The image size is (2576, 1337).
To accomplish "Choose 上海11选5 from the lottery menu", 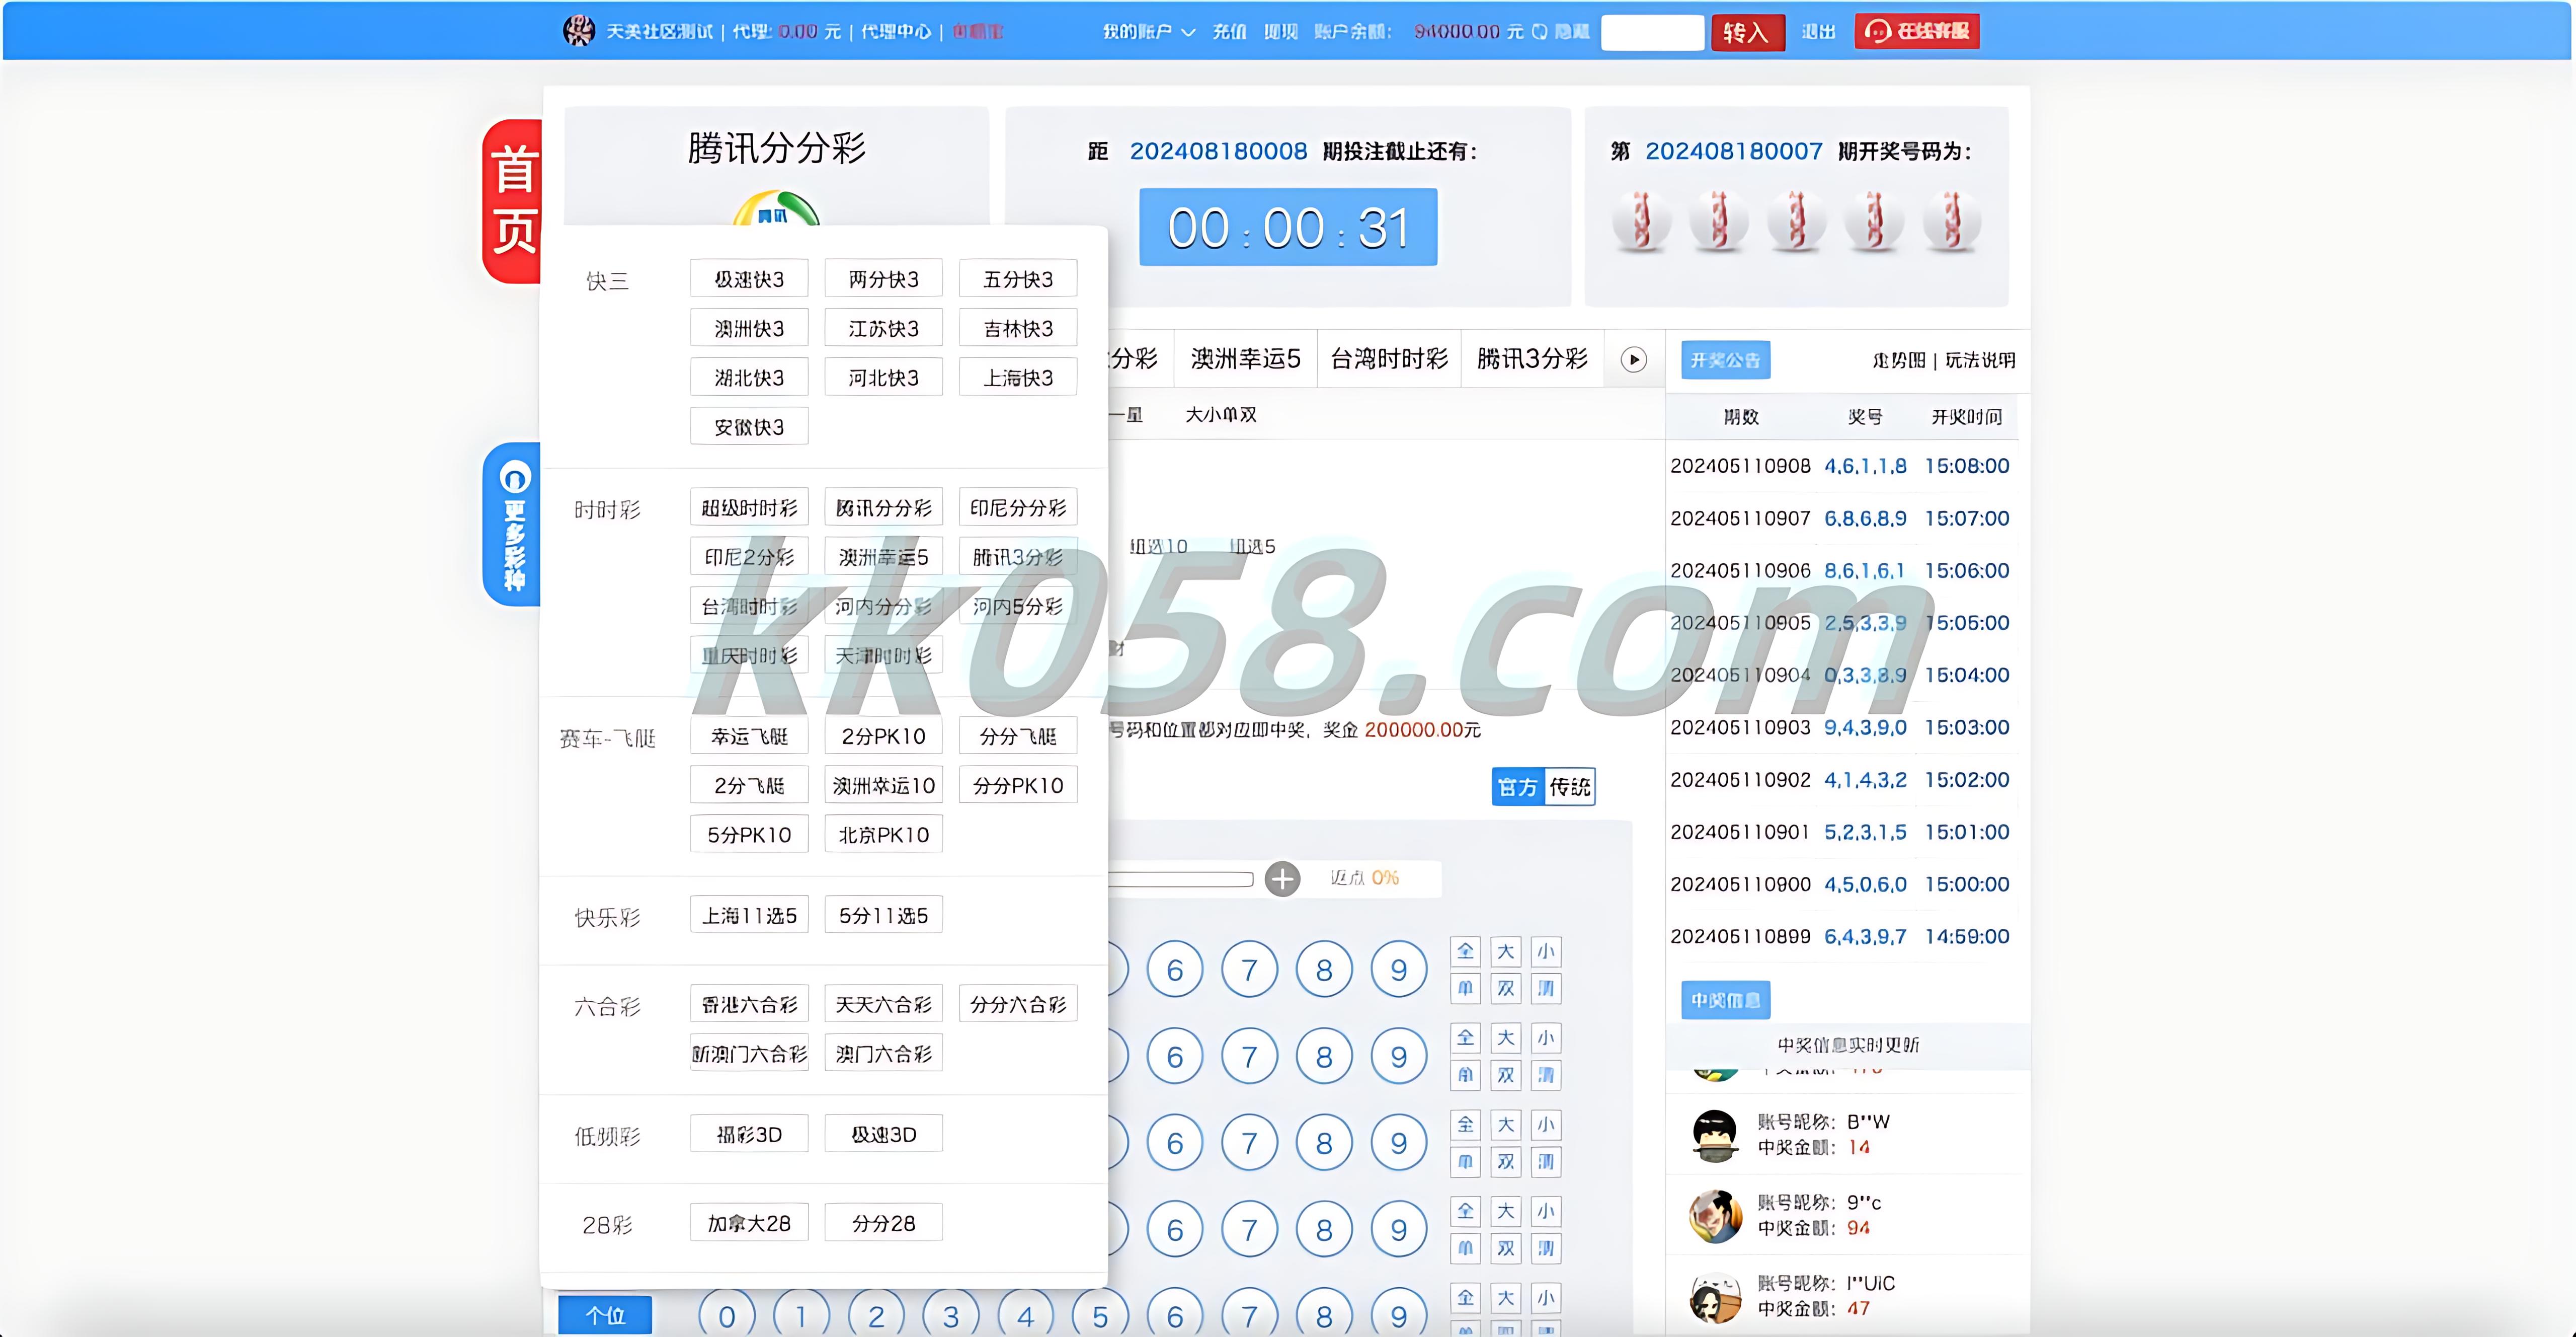I will pos(749,915).
